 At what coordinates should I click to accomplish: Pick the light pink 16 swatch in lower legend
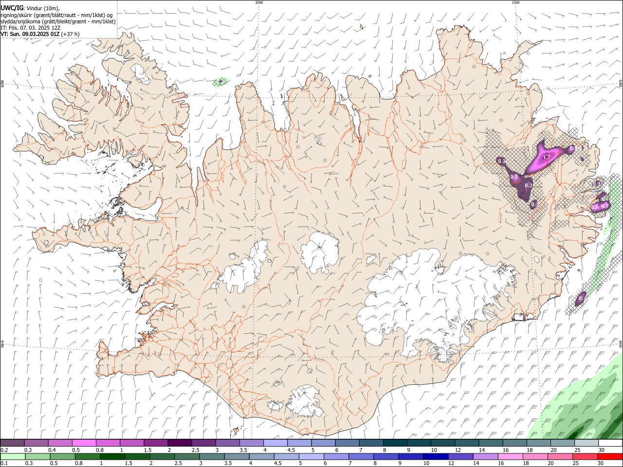[510, 456]
